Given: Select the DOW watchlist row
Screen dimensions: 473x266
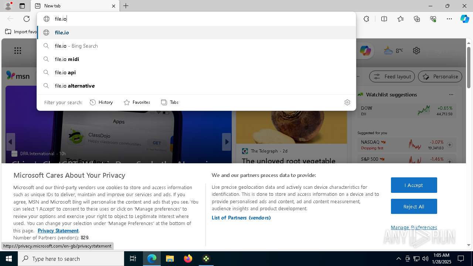Looking at the screenshot, I should [406, 110].
